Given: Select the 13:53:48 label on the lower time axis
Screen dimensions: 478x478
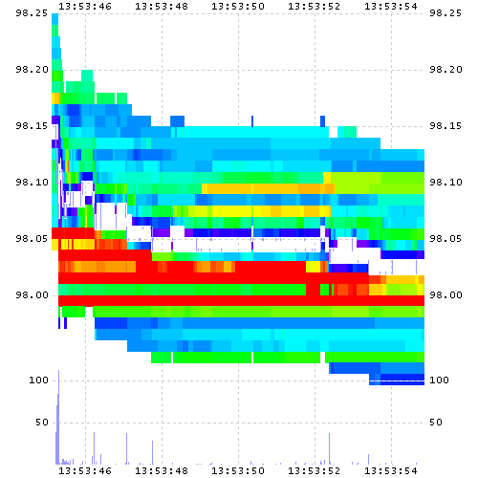Looking at the screenshot, I should (162, 470).
